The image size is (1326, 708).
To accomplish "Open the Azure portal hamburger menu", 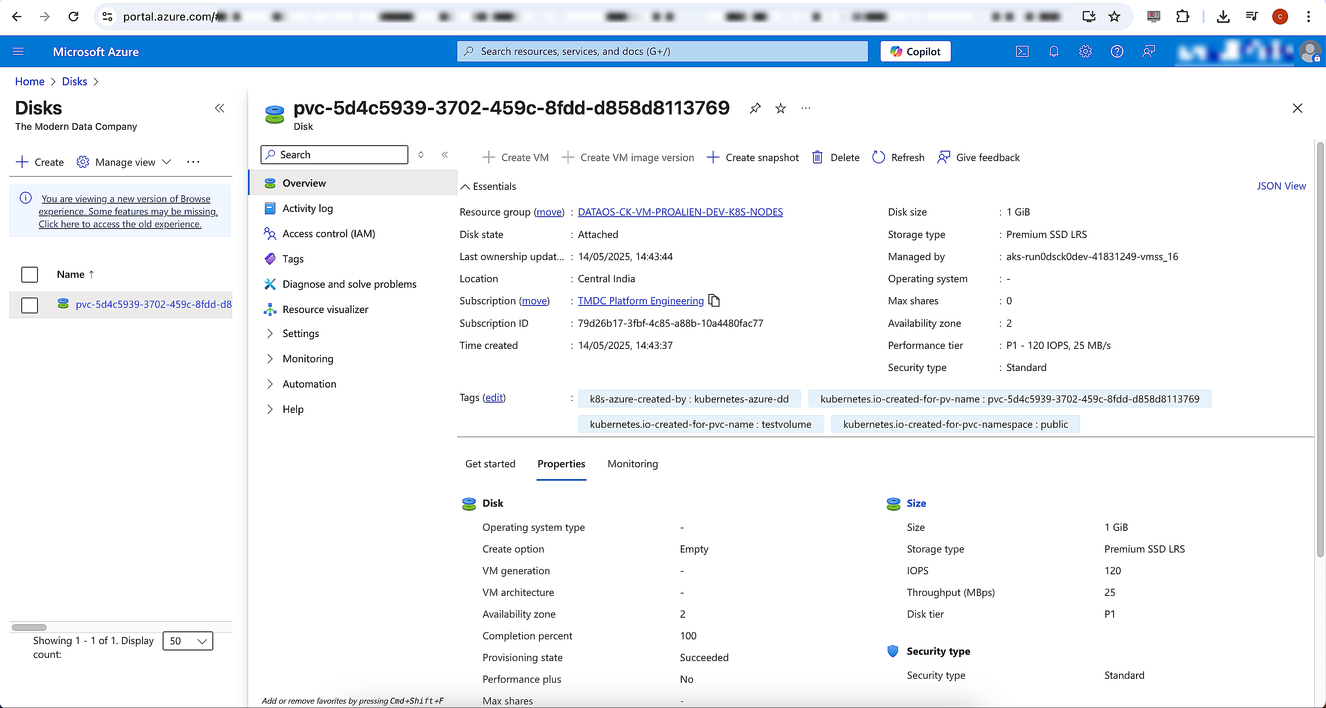I will pos(18,51).
